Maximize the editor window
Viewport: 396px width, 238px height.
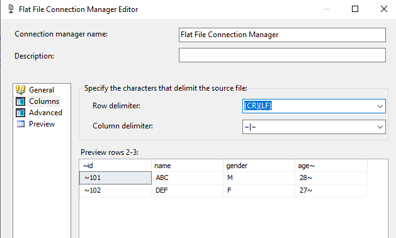[355, 9]
